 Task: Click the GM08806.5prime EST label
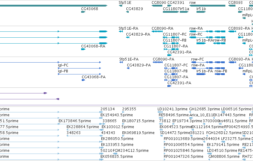[x=224, y=157]
